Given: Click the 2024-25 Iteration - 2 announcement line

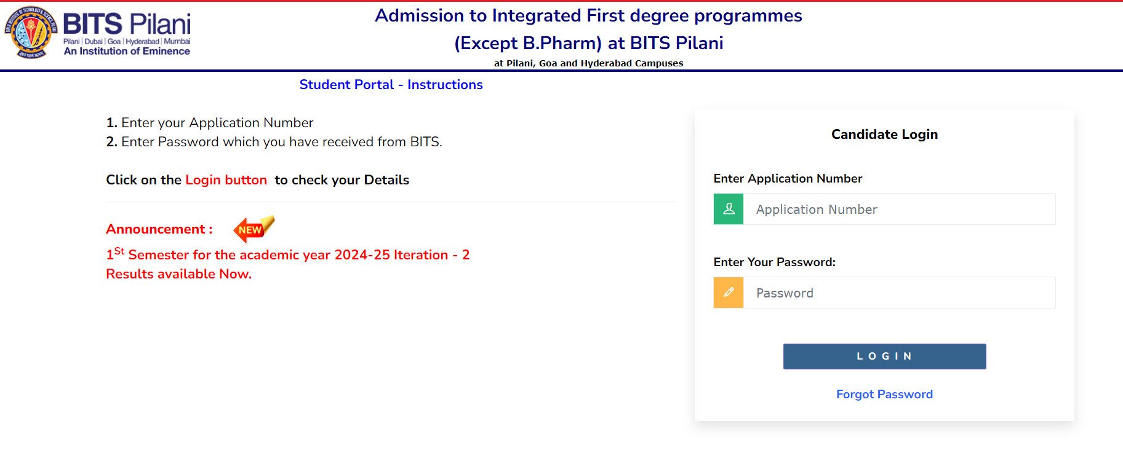Looking at the screenshot, I should (x=287, y=254).
